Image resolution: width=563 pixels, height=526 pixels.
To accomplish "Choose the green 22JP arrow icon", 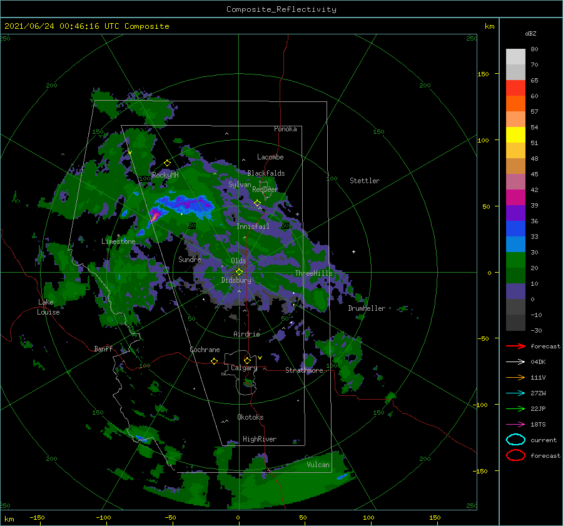I will click(x=515, y=408).
